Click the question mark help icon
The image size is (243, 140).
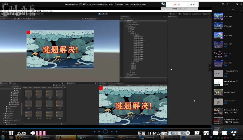[x=197, y=133]
